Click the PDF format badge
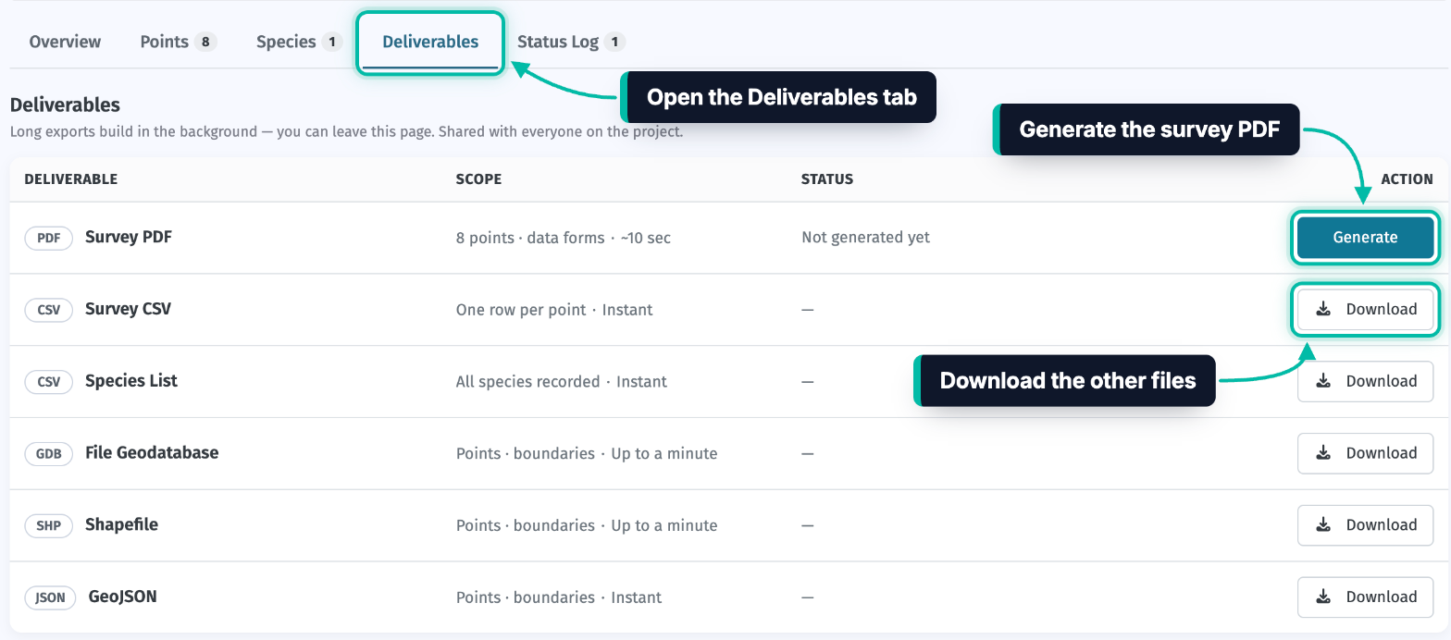The height and width of the screenshot is (640, 1451). pos(48,238)
